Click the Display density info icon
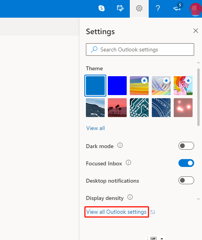Image resolution: width=202 pixels, height=240 pixels. [x=130, y=197]
